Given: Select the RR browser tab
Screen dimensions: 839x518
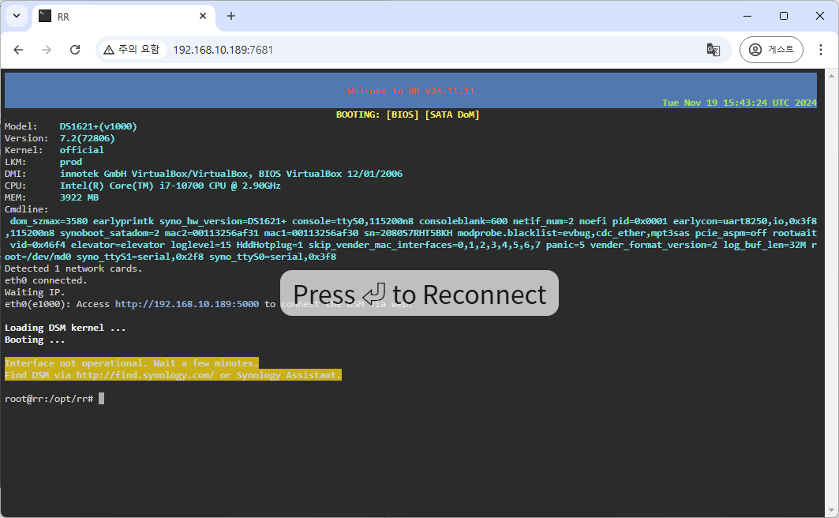Looking at the screenshot, I should tap(124, 17).
